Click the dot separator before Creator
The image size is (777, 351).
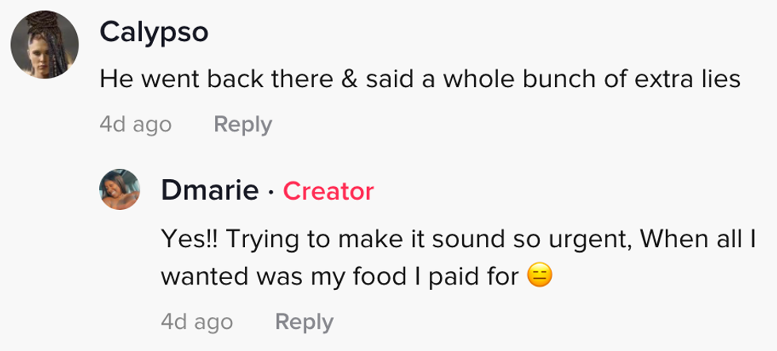(270, 191)
